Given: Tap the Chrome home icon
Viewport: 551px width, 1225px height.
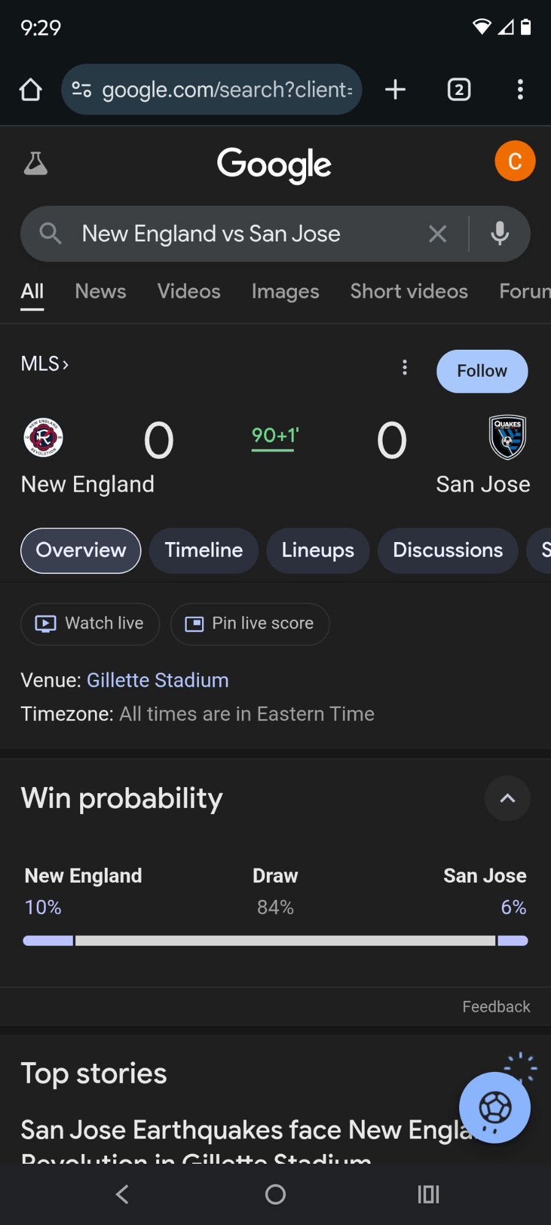Looking at the screenshot, I should point(31,89).
